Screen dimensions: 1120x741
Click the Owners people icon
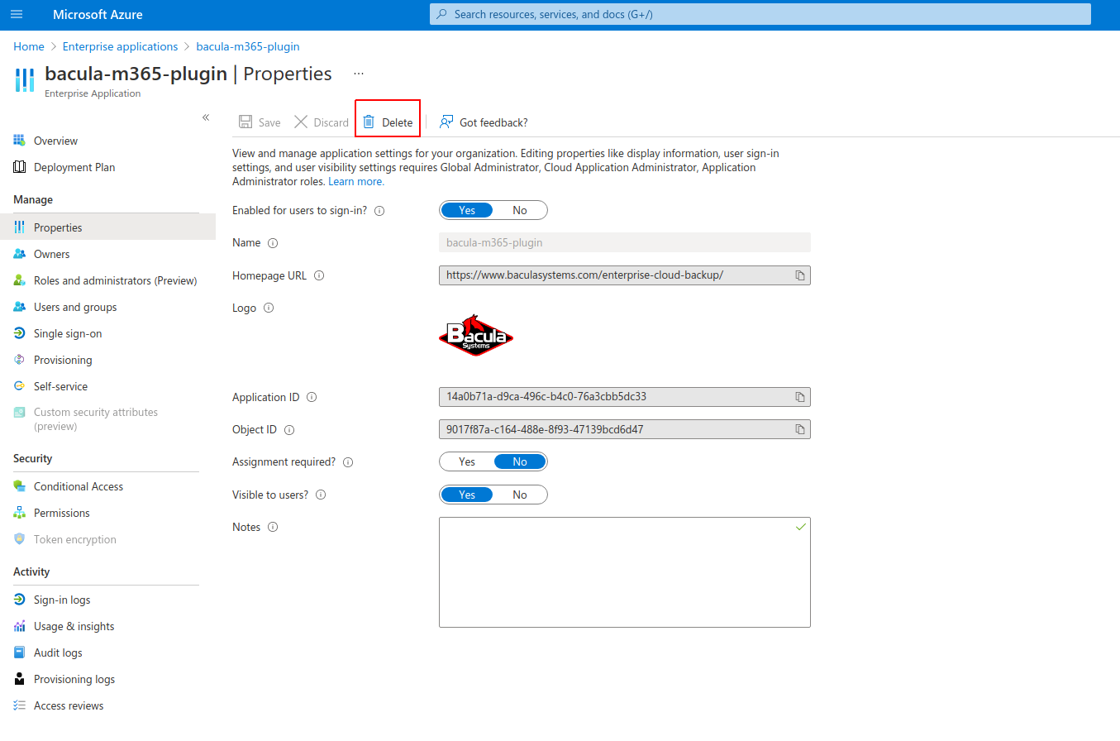19,254
